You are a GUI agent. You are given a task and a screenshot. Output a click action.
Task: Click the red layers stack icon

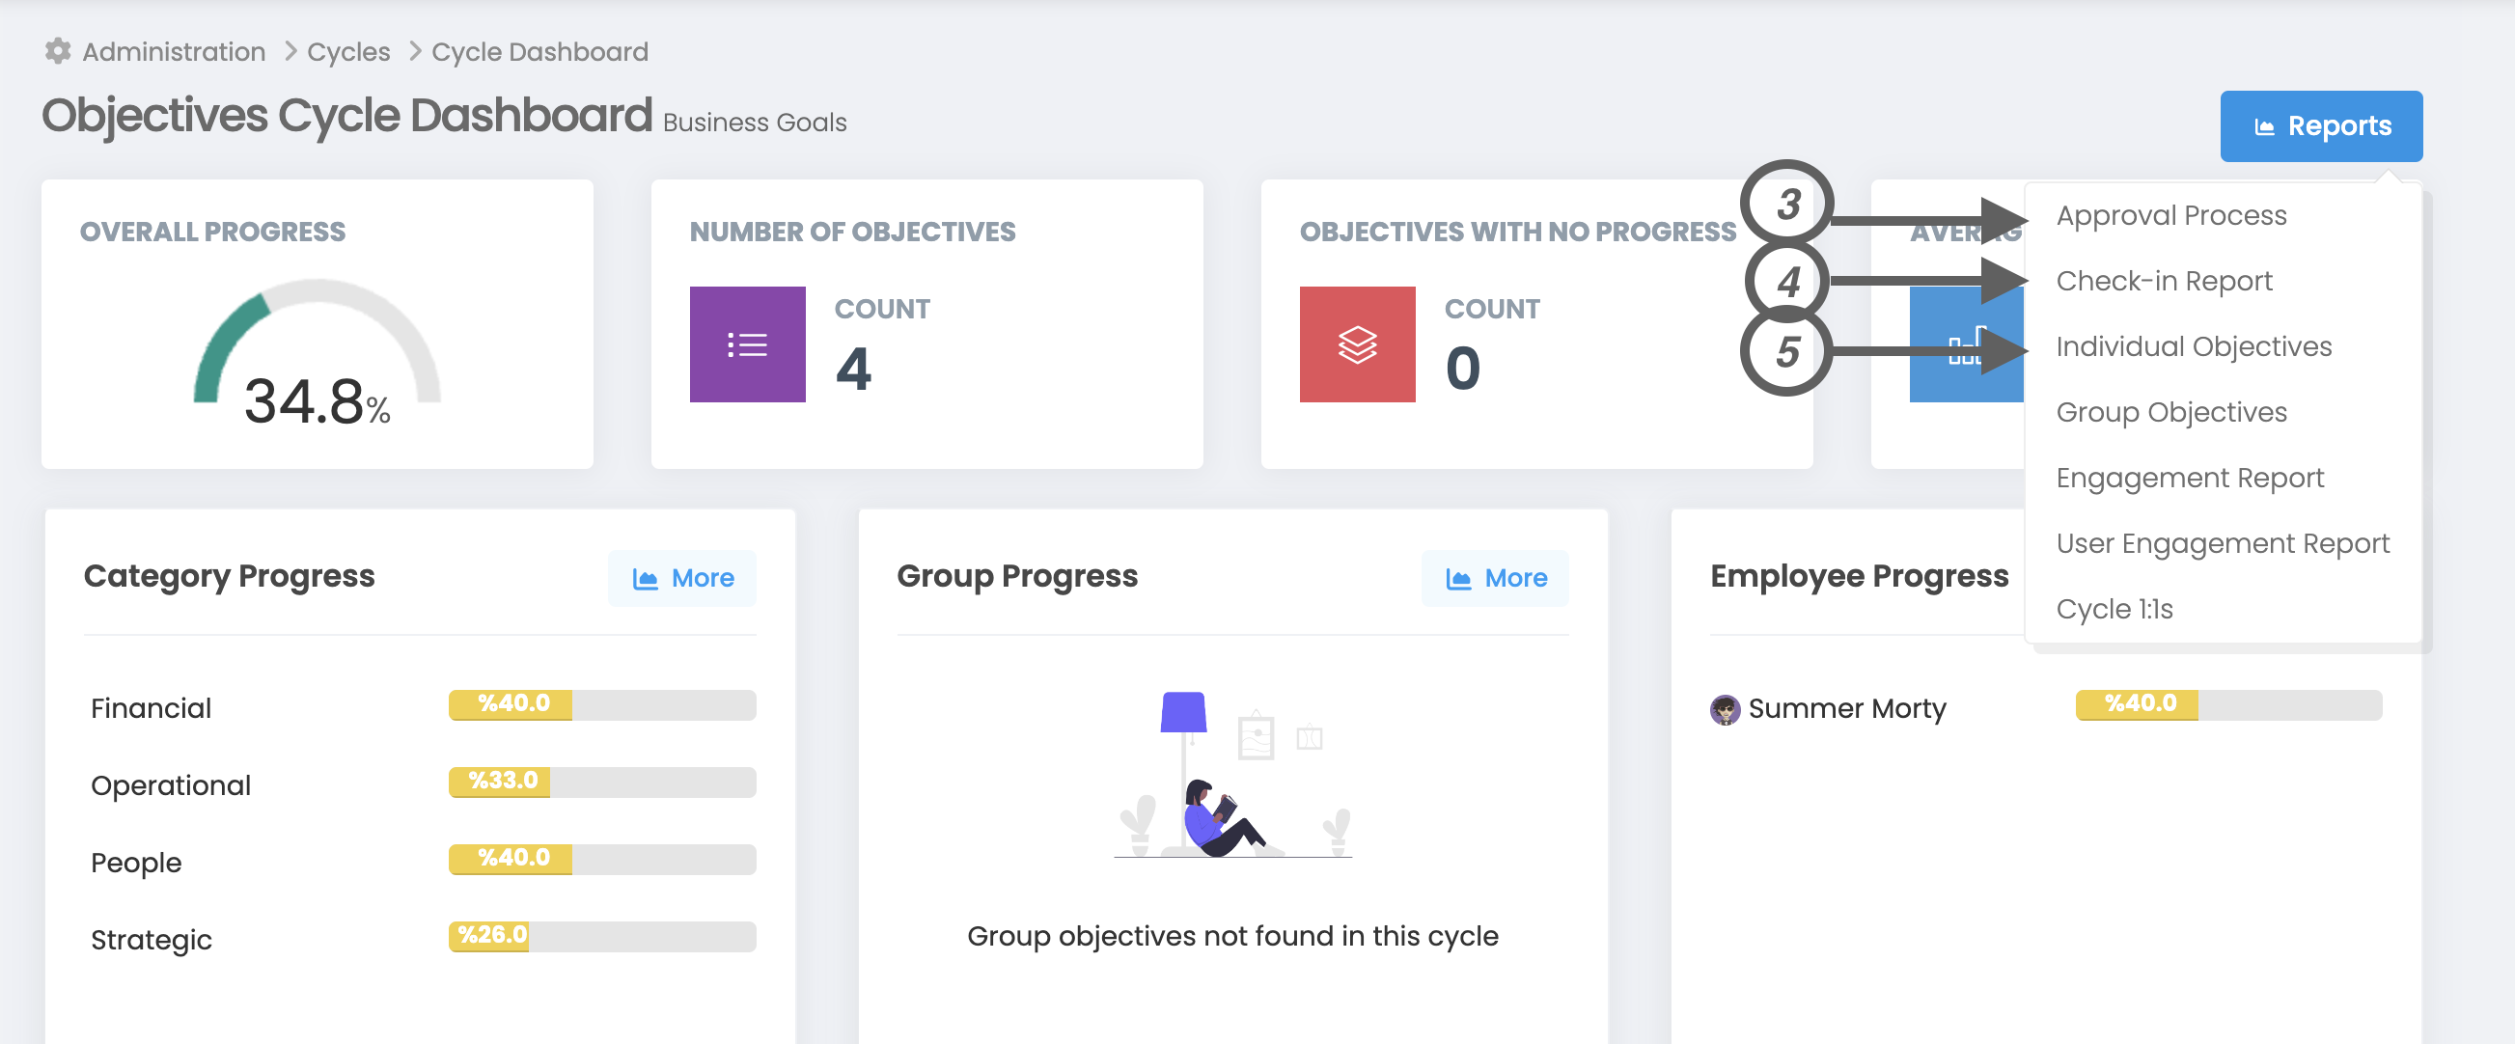[1356, 344]
